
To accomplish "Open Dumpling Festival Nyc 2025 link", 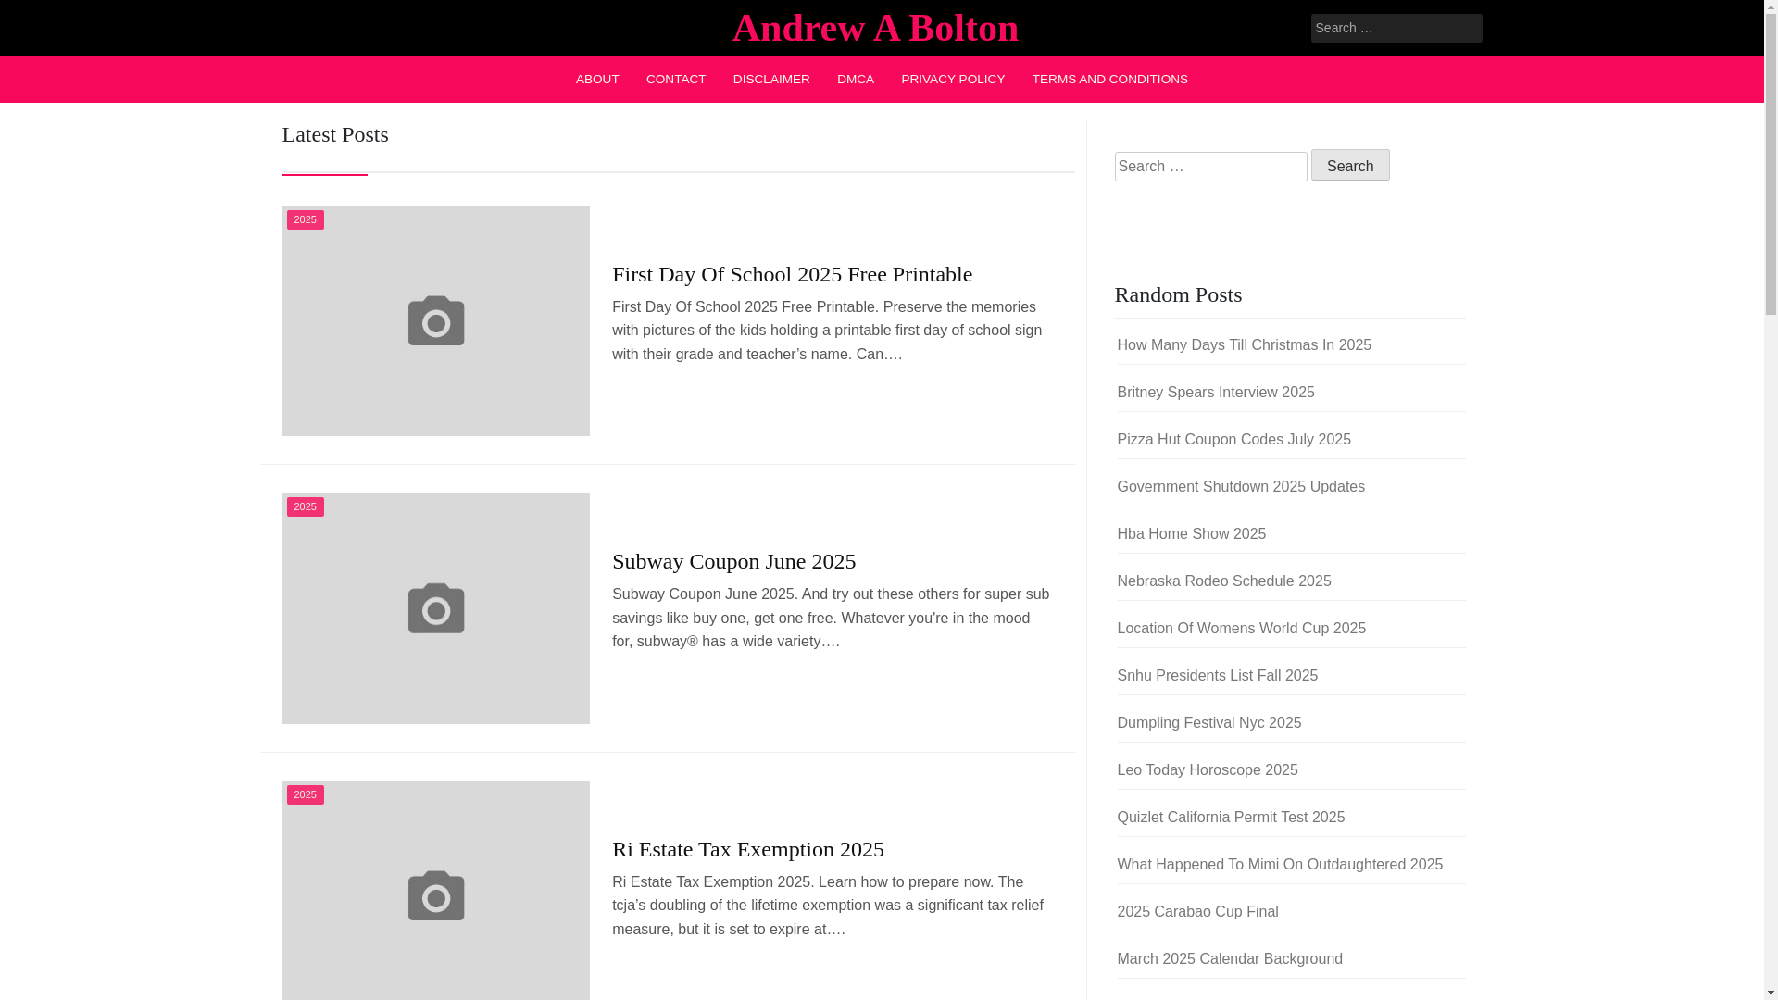I will (1208, 723).
